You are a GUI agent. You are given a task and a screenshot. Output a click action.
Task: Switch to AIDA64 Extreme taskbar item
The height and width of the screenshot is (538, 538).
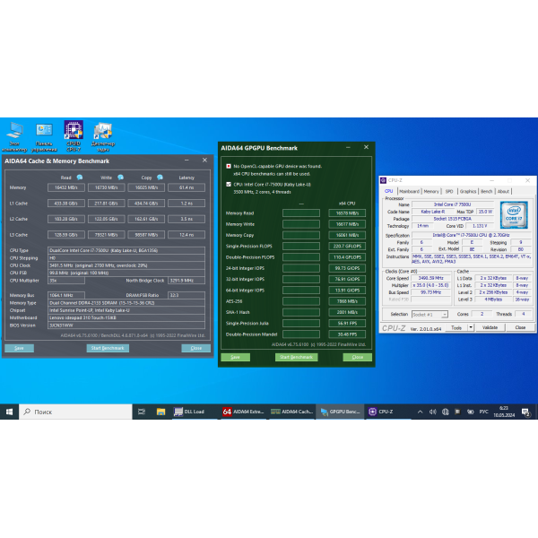(x=243, y=412)
